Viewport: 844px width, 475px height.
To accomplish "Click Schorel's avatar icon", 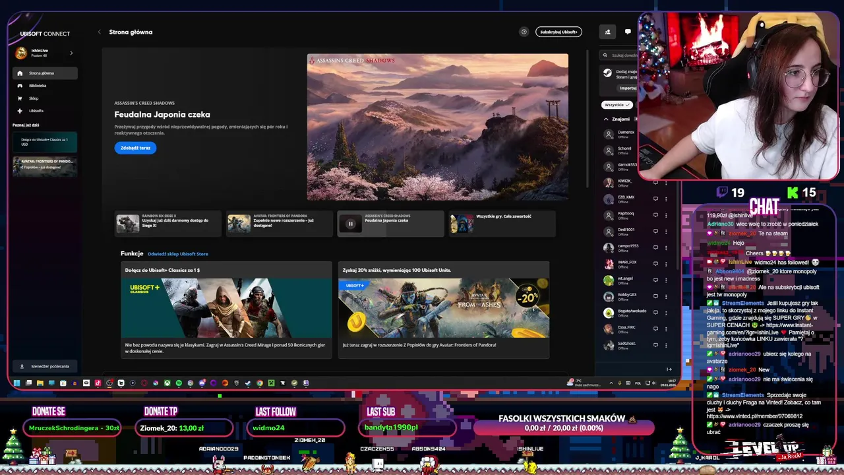I will point(609,150).
